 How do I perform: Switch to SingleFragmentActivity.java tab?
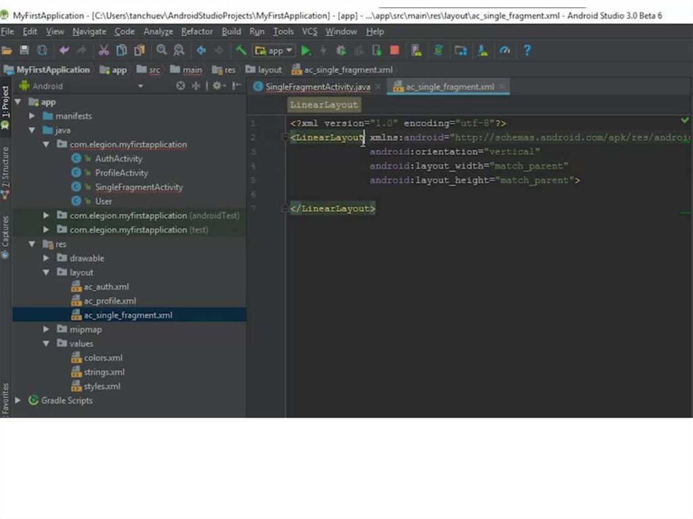pos(317,87)
